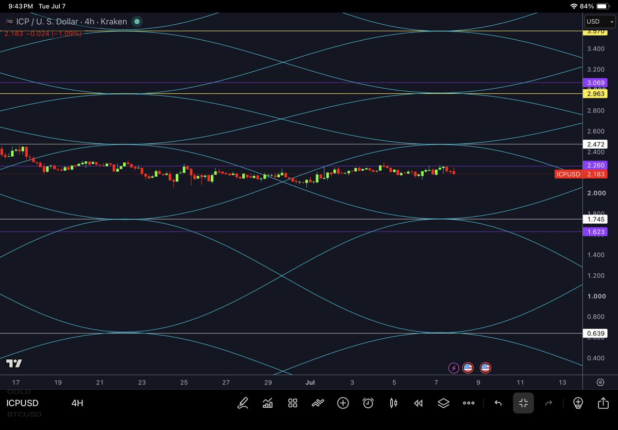Image resolution: width=618 pixels, height=430 pixels.
Task: Tap the red 2.183 −0.024 price change text
Action: coord(43,34)
